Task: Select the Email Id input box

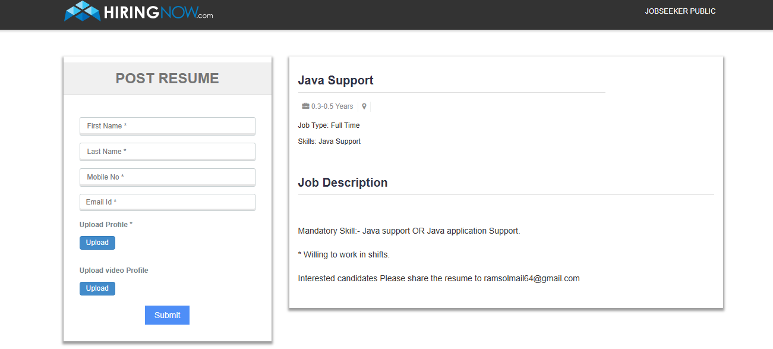Action: pyautogui.click(x=168, y=202)
